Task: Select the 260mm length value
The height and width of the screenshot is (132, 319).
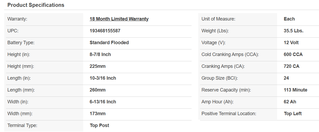Action: pos(98,90)
